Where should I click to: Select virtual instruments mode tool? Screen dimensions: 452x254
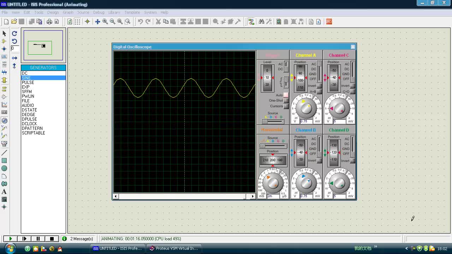pos(4,144)
